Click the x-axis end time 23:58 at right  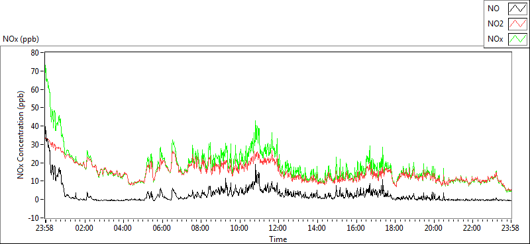pos(511,227)
